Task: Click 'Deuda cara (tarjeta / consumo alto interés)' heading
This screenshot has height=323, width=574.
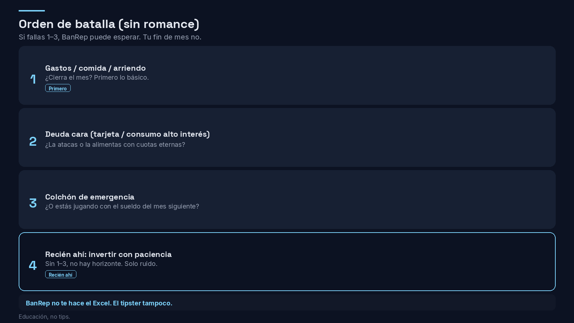Action: (x=127, y=134)
